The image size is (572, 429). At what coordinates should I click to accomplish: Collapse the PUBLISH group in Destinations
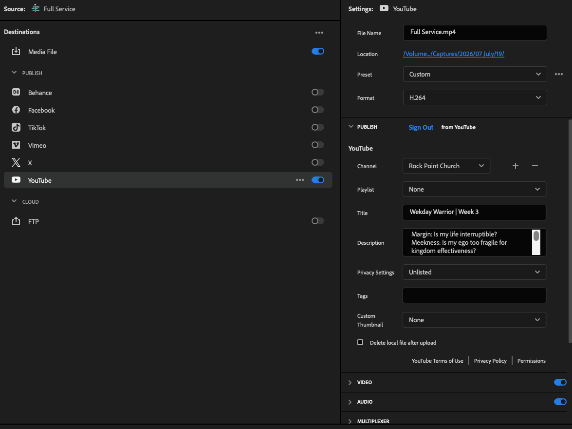14,73
